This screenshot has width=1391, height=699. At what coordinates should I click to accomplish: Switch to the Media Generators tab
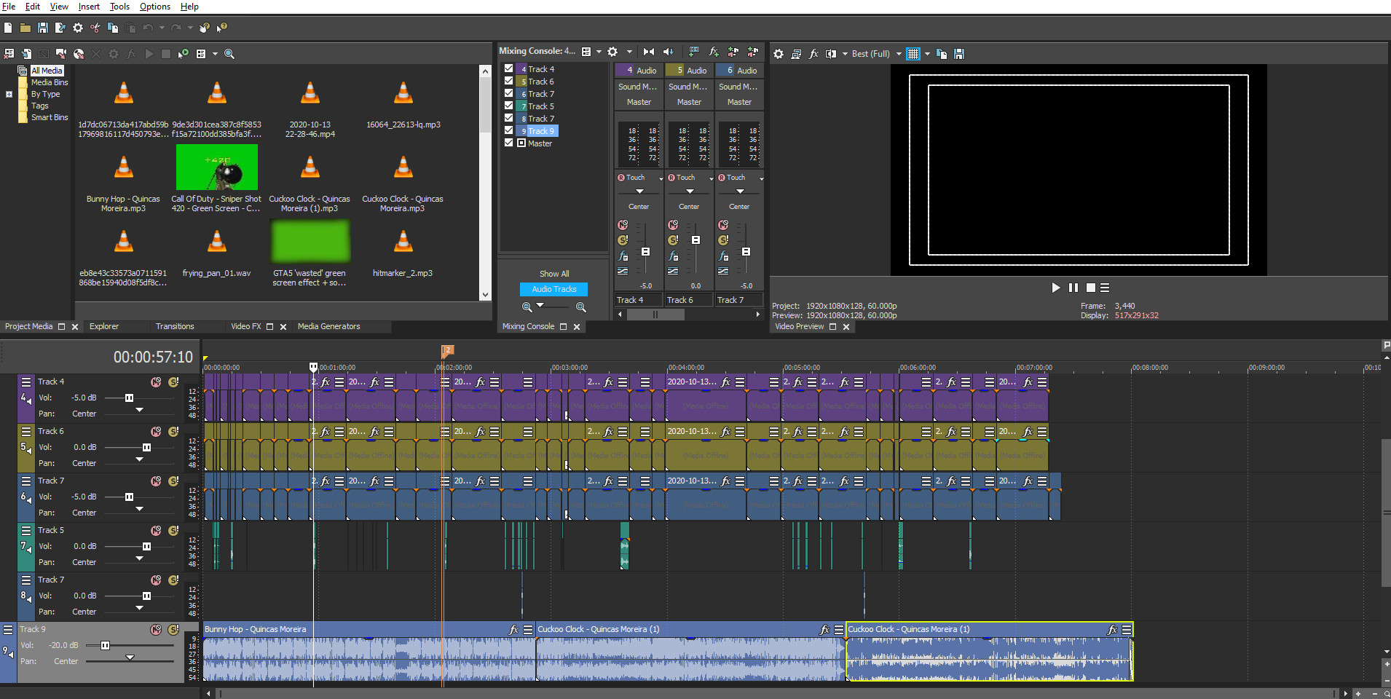328,326
